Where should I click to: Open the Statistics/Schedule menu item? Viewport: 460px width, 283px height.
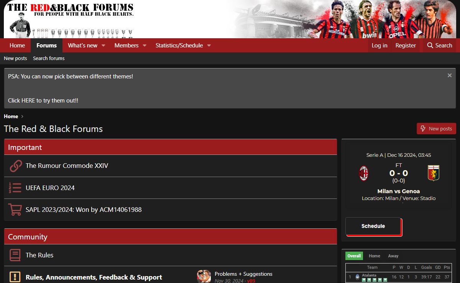pyautogui.click(x=179, y=46)
